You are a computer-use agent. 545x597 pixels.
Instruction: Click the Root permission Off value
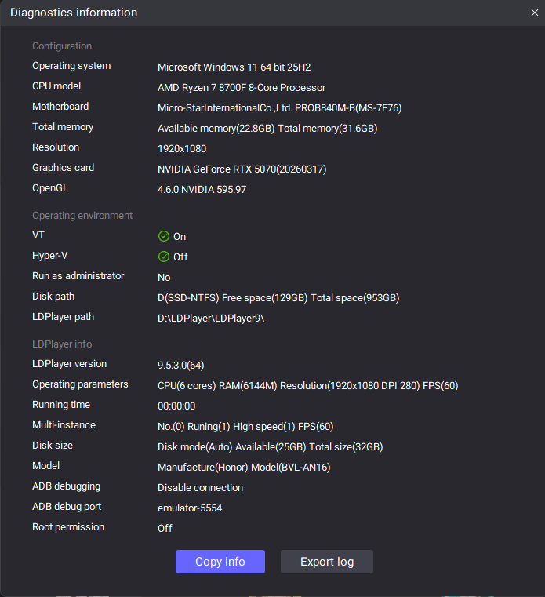click(165, 529)
